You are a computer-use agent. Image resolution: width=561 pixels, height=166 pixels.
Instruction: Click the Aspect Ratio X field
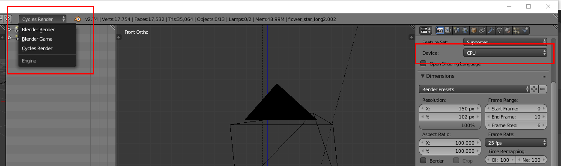tap(450, 143)
